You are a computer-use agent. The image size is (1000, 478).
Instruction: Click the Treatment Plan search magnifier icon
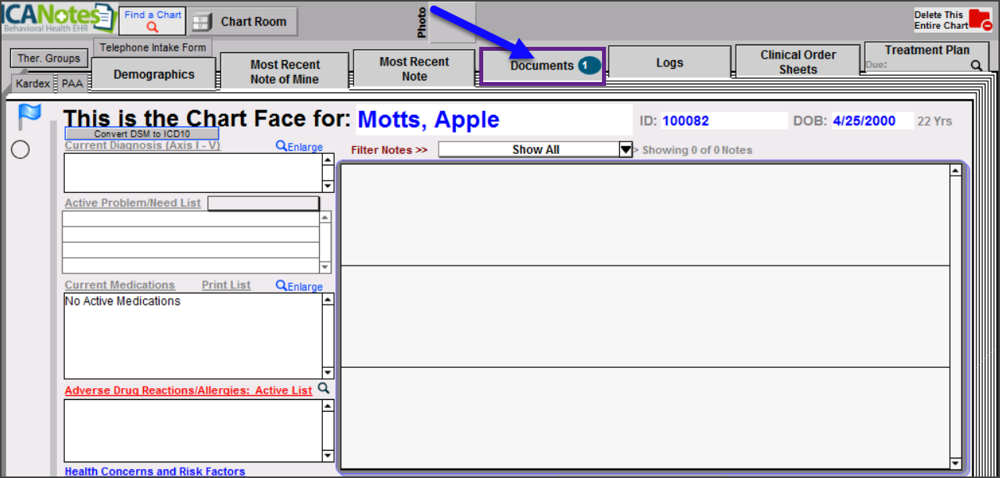click(976, 66)
